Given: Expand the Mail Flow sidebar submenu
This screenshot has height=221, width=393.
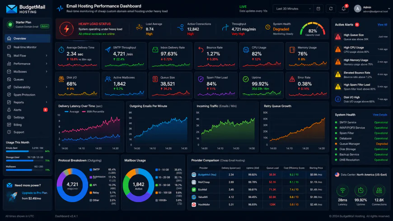Looking at the screenshot, I should (47, 55).
